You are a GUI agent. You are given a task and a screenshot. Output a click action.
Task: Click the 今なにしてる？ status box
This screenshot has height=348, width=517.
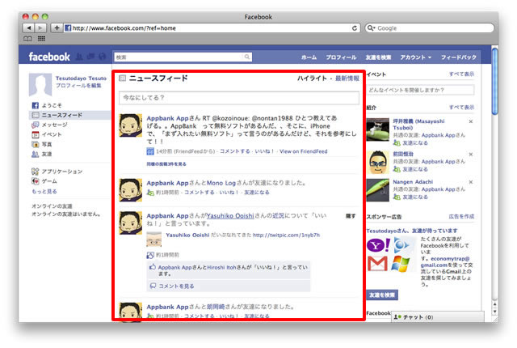click(239, 98)
